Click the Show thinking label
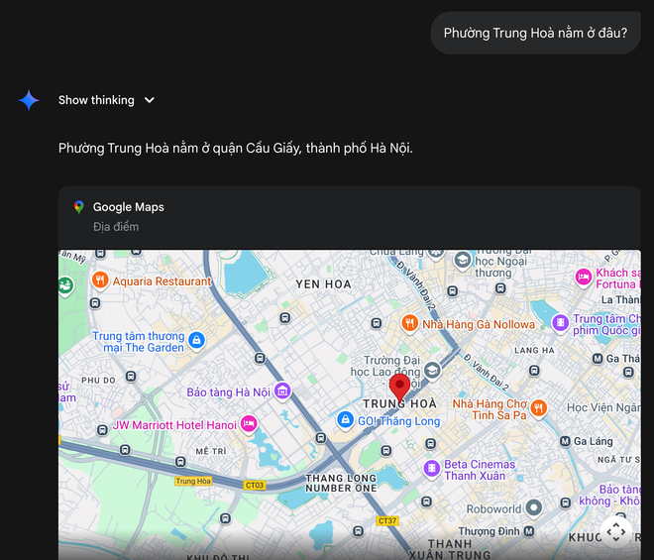 pos(96,100)
